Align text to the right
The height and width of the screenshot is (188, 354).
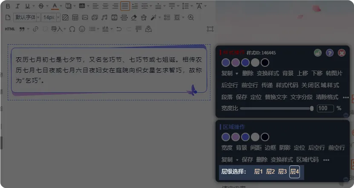[115, 6]
